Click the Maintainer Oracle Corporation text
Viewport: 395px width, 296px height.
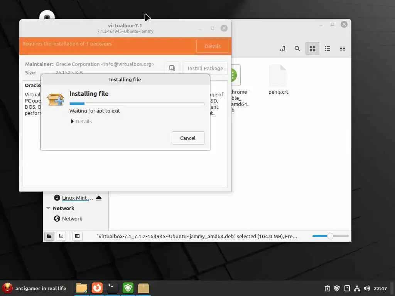[89, 64]
